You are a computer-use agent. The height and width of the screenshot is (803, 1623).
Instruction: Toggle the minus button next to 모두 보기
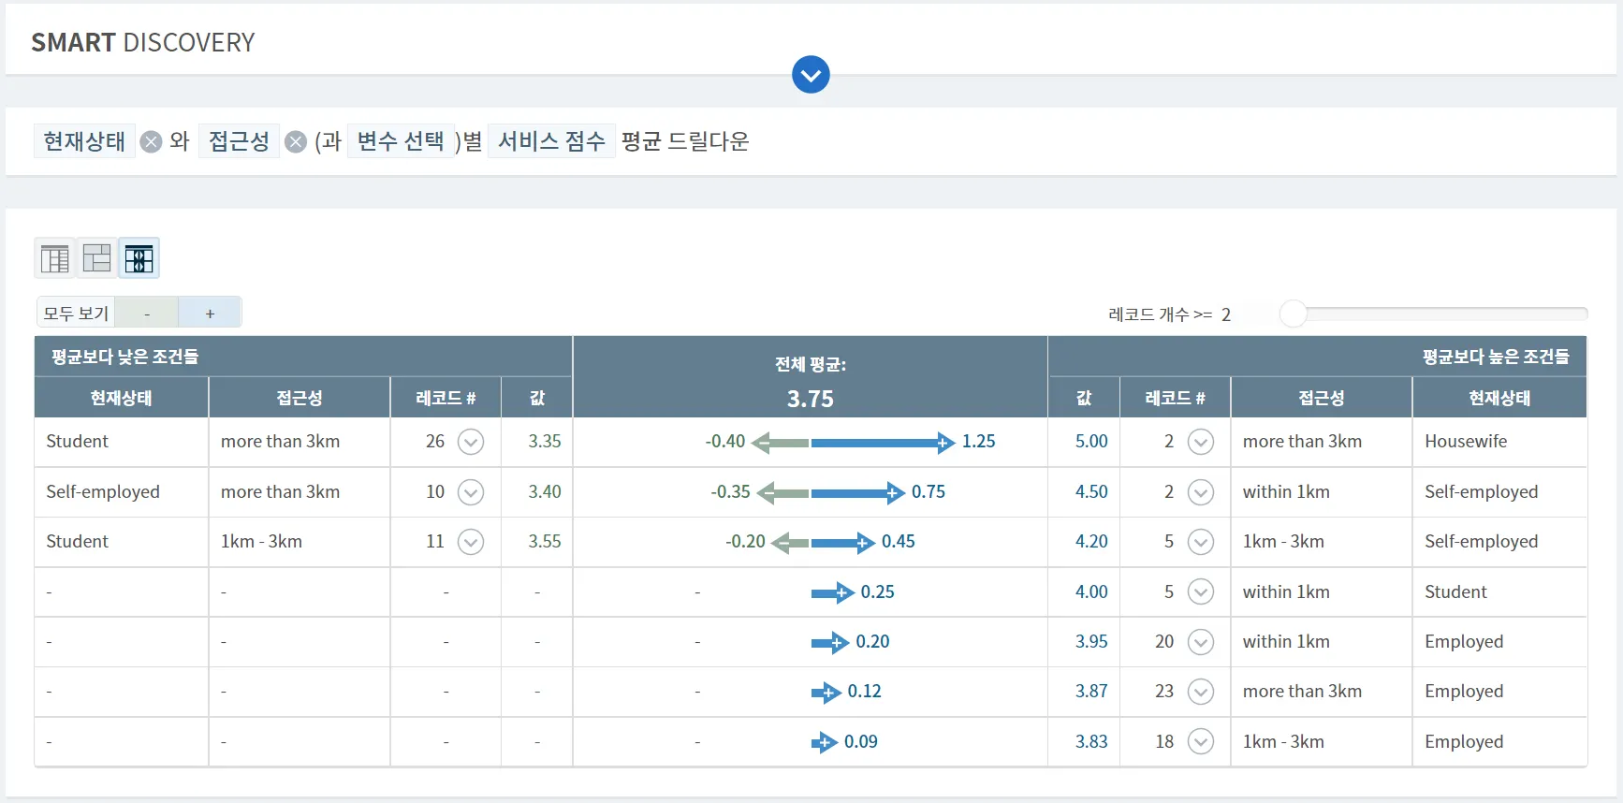[147, 314]
